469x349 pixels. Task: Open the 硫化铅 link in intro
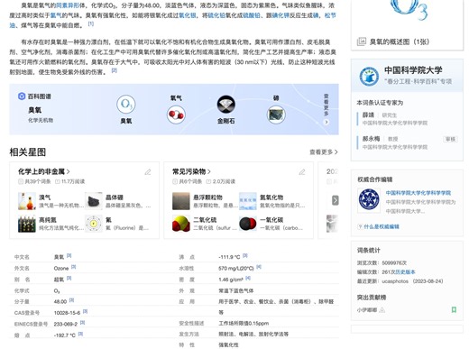(216, 15)
